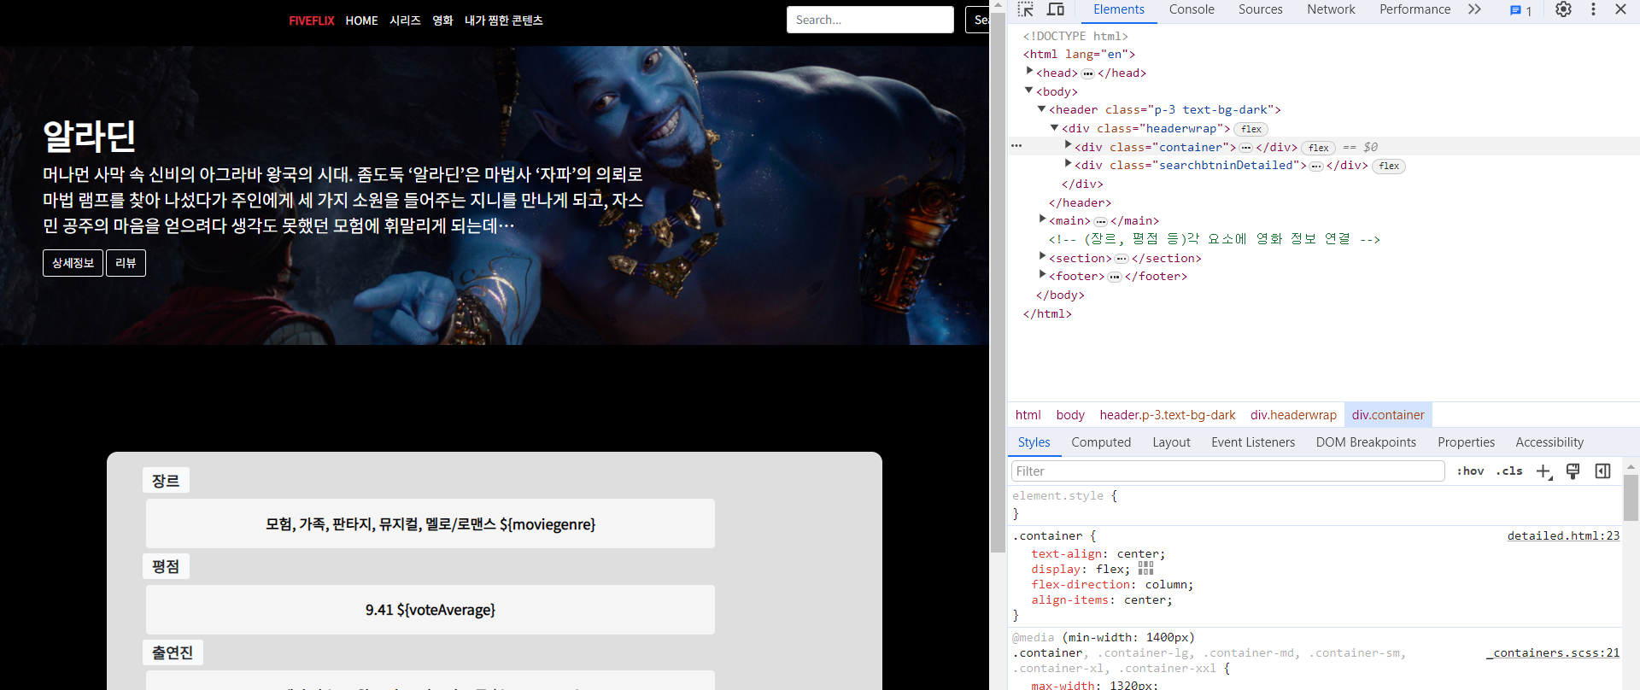The height and width of the screenshot is (690, 1640).
Task: Toggle the flex badge on headerwrap div
Action: (x=1251, y=129)
